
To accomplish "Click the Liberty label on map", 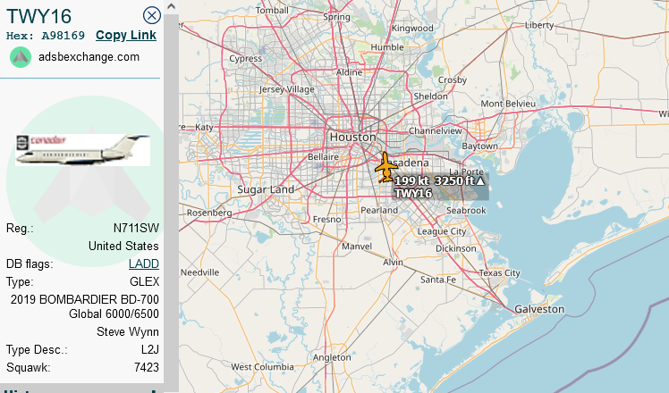I will (x=539, y=25).
